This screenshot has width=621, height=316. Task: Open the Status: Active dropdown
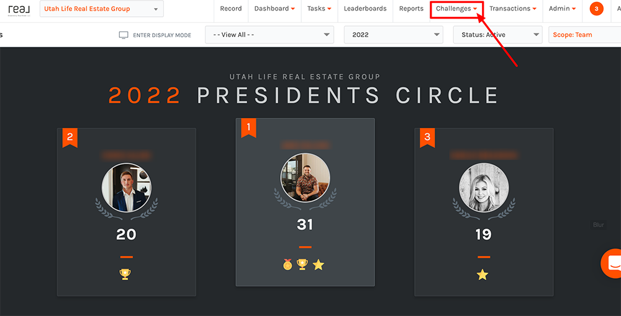pyautogui.click(x=498, y=35)
